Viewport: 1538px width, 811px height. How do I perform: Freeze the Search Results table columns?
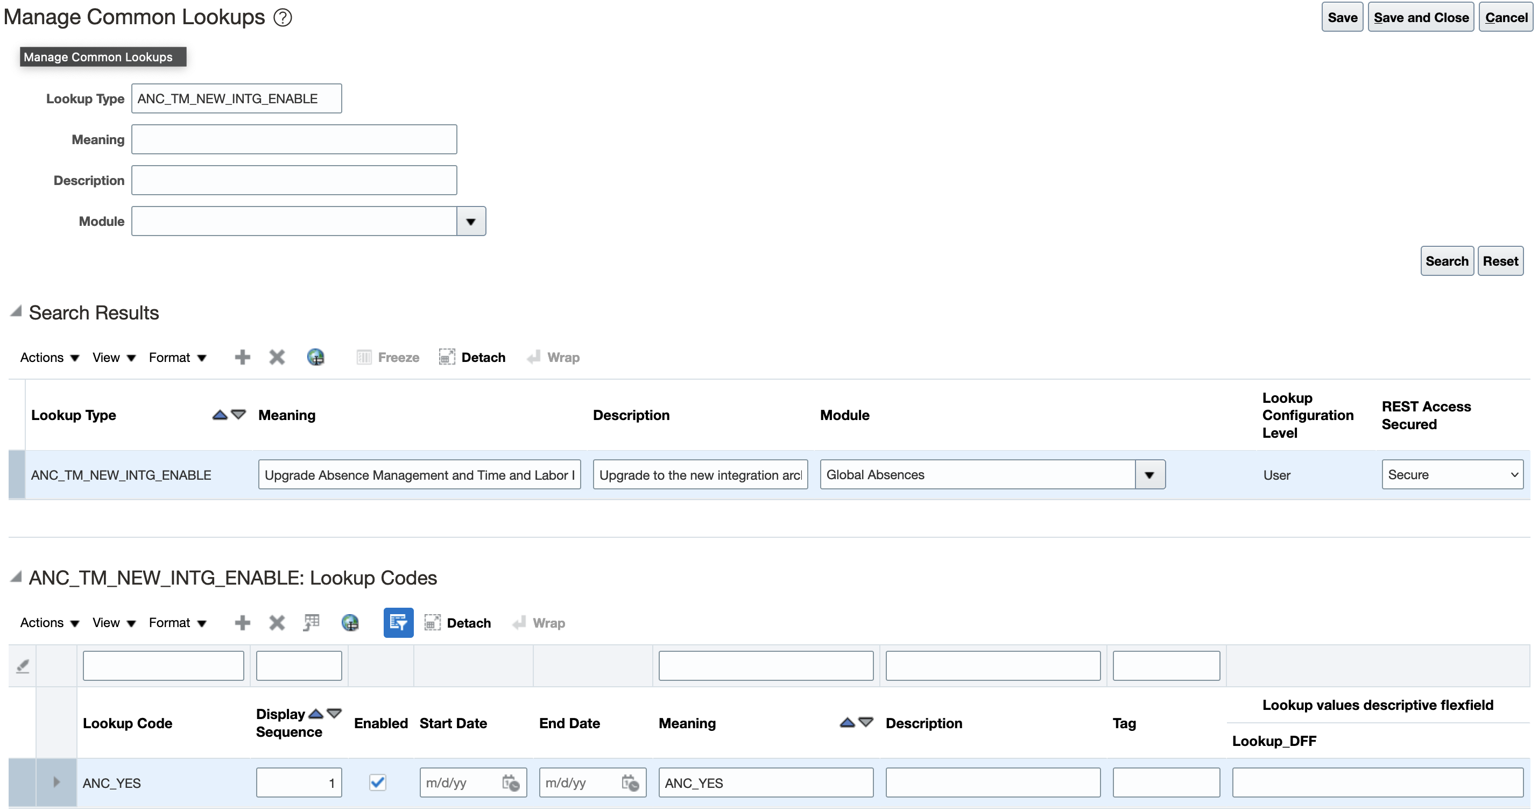click(x=387, y=357)
